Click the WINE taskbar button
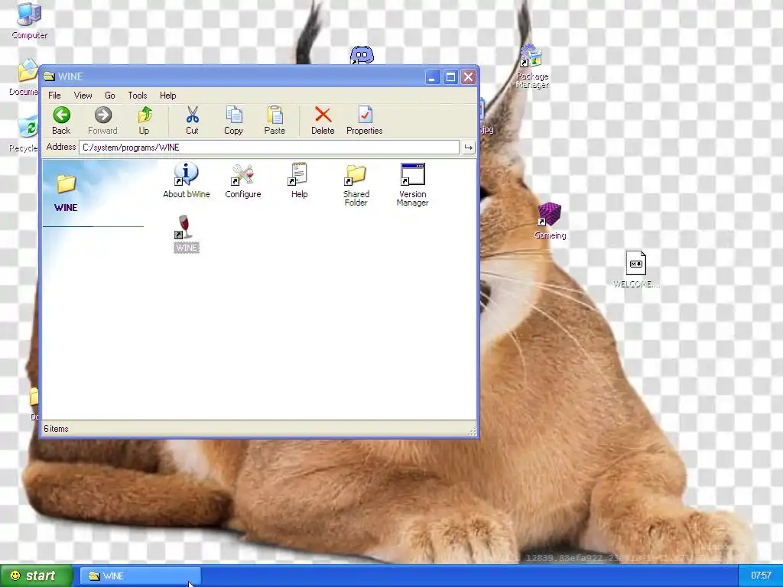Viewport: 783px width, 587px height. [x=141, y=576]
